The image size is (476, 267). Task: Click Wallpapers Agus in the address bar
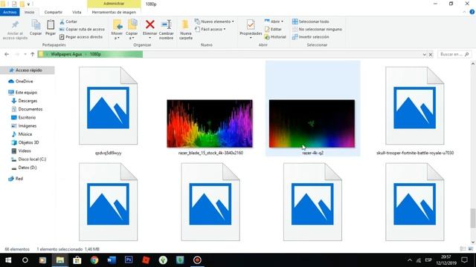pyautogui.click(x=66, y=54)
